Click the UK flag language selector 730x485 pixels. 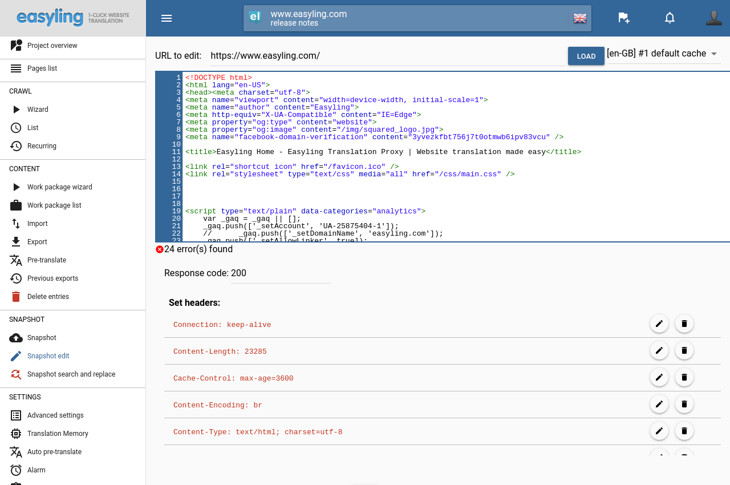pyautogui.click(x=580, y=18)
